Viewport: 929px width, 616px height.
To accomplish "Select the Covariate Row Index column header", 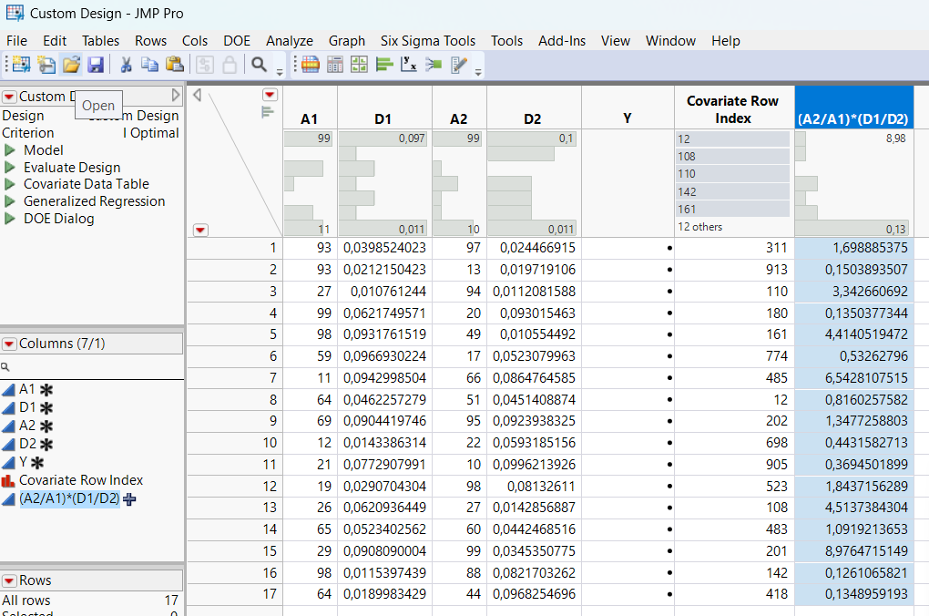I will click(733, 109).
